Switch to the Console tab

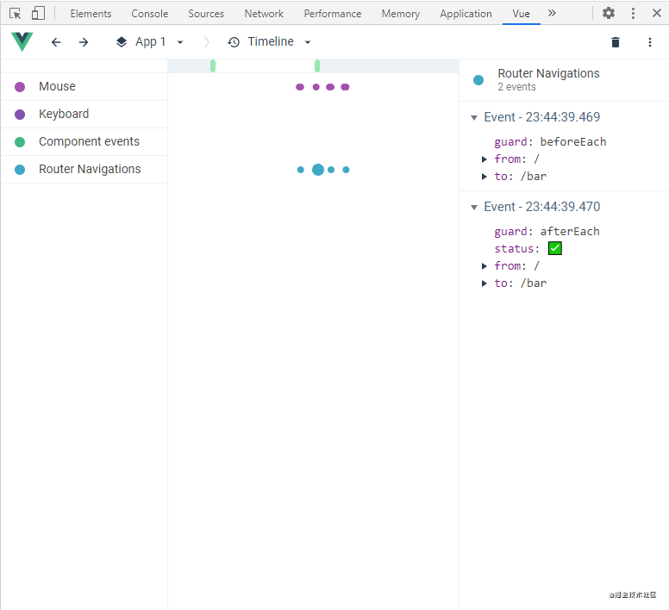pyautogui.click(x=150, y=14)
